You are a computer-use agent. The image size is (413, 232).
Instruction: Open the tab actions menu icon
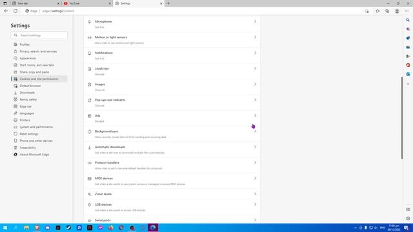tap(5, 3)
